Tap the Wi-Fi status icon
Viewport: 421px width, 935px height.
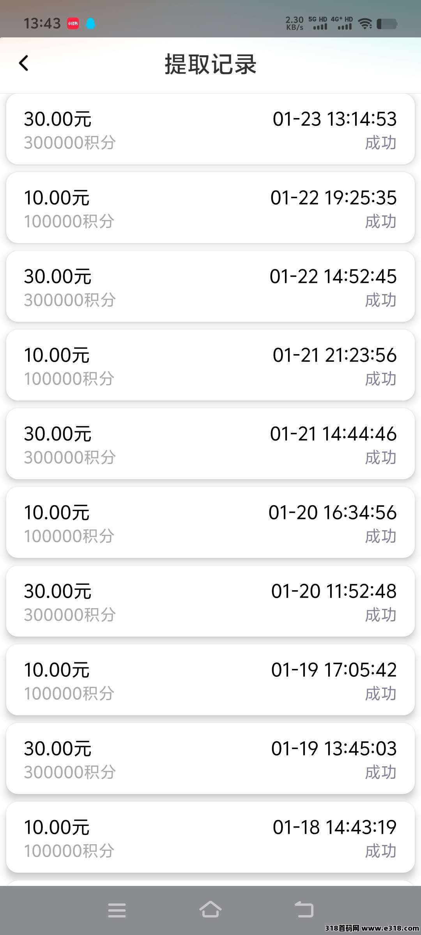(x=365, y=24)
